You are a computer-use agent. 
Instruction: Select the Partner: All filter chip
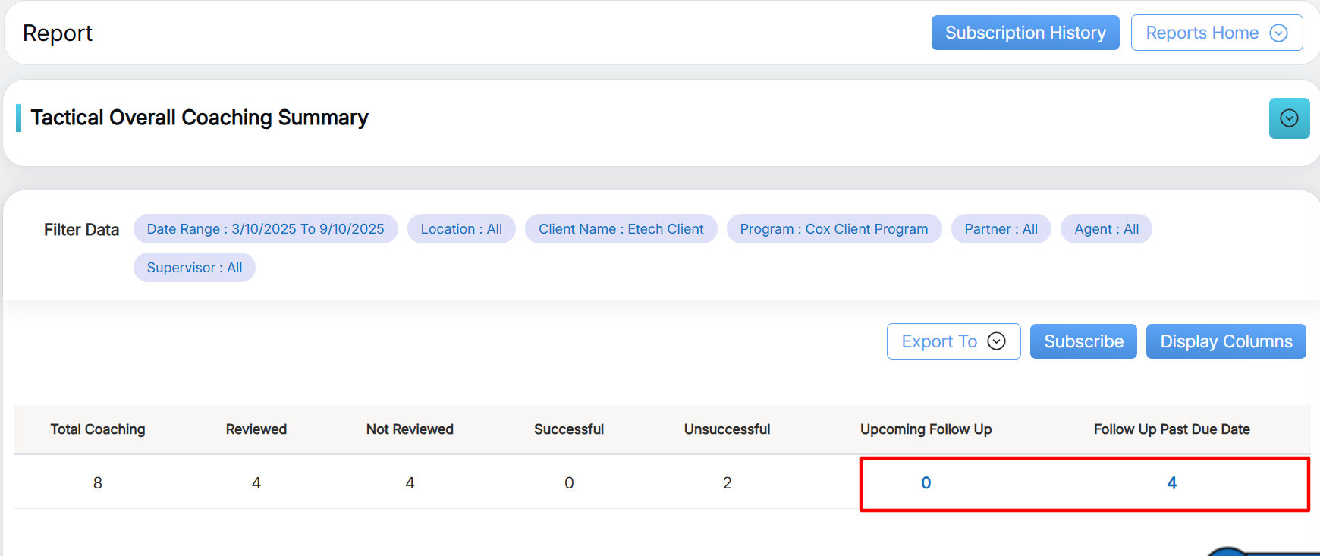[1001, 229]
